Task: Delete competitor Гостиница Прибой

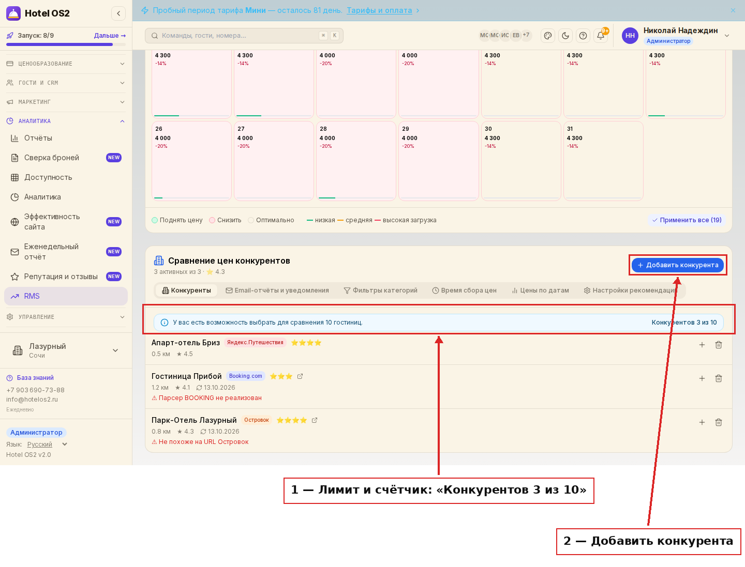Action: coord(719,378)
